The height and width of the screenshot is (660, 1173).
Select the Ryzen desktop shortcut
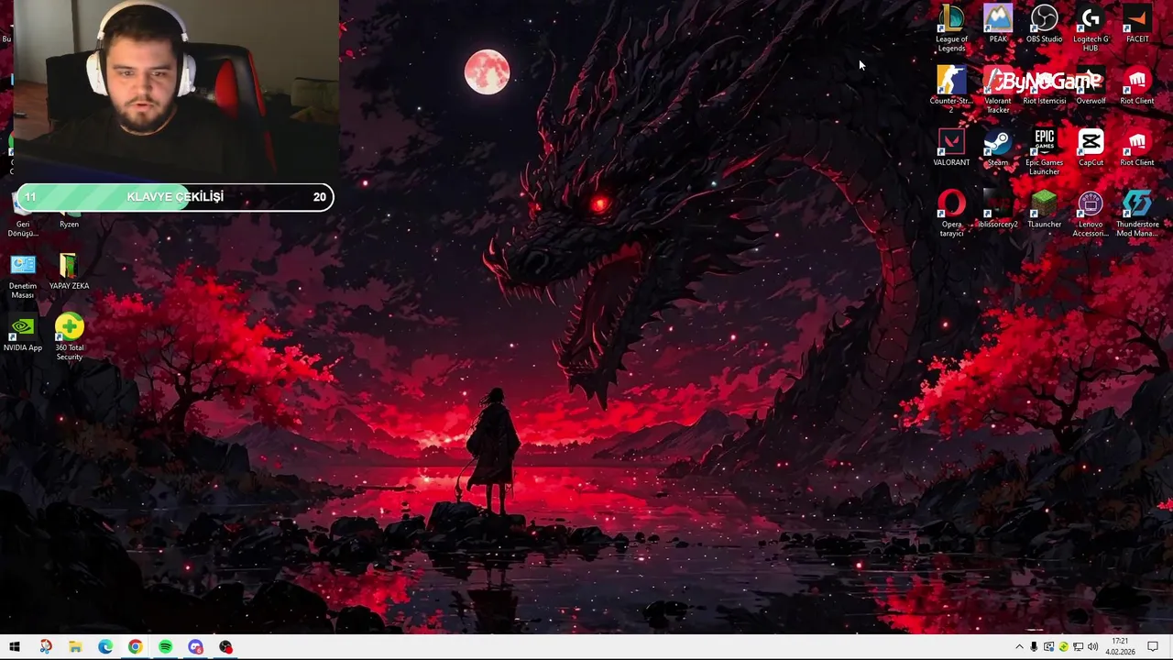[x=69, y=219]
